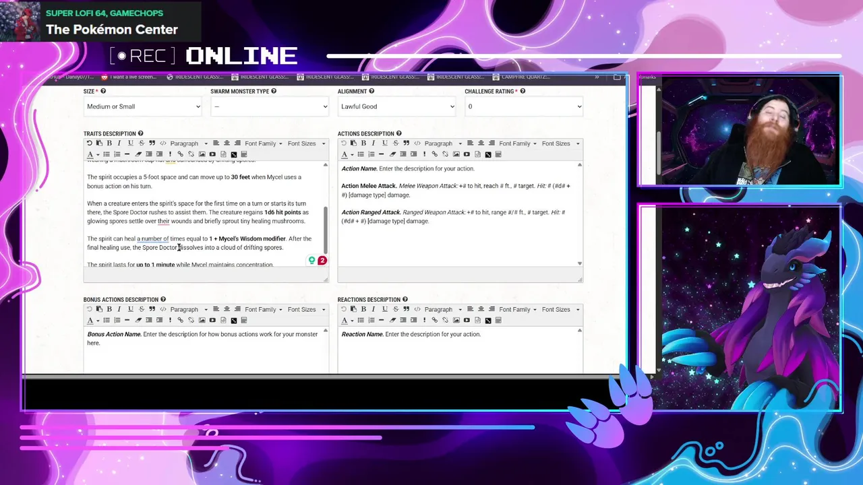This screenshot has height=485, width=863.
Task: Toggle Italic in Traits Description toolbar
Action: (119, 143)
